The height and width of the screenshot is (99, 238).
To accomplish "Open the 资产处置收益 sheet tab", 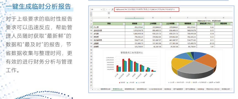I will [x=190, y=89].
